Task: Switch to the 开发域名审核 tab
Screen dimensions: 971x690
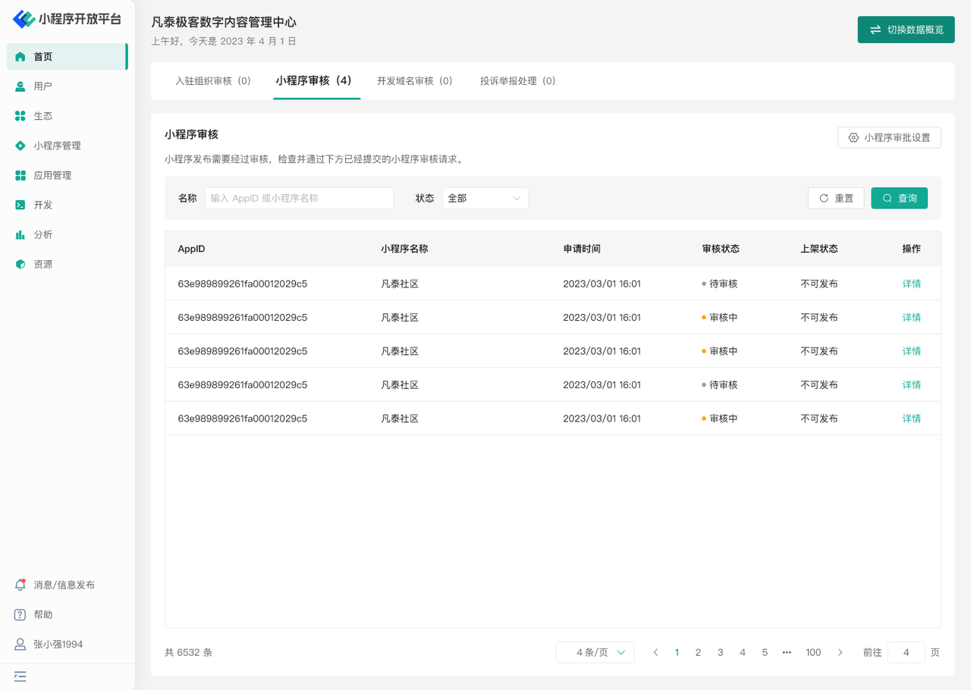Action: pyautogui.click(x=415, y=81)
